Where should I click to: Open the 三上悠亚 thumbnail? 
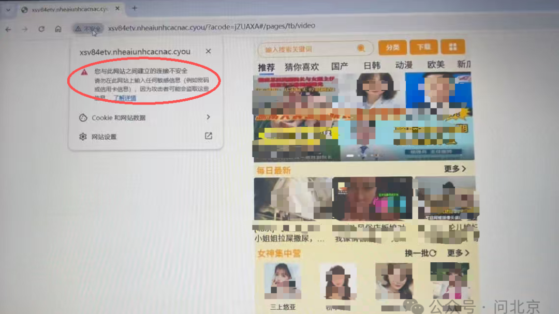pyautogui.click(x=281, y=281)
